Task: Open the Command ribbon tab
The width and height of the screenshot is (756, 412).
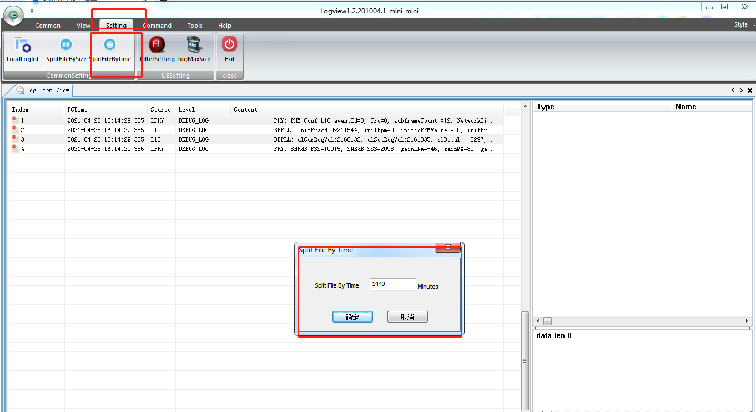Action: (157, 26)
